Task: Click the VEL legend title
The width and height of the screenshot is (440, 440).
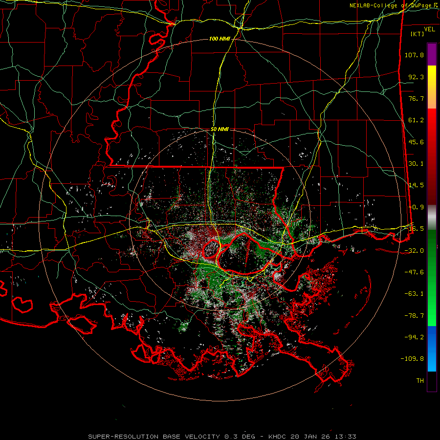Action: point(429,29)
